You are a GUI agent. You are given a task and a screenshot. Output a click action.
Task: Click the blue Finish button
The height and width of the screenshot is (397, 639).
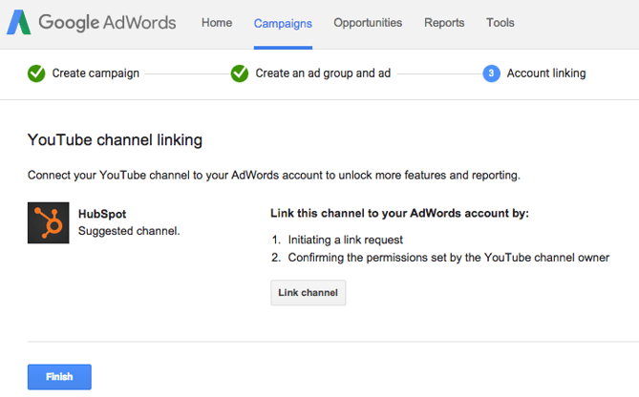(x=59, y=377)
